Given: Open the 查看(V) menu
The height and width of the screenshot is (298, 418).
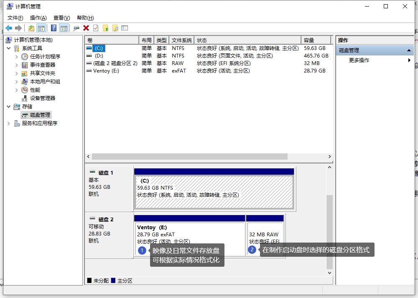Looking at the screenshot, I should tap(61, 18).
